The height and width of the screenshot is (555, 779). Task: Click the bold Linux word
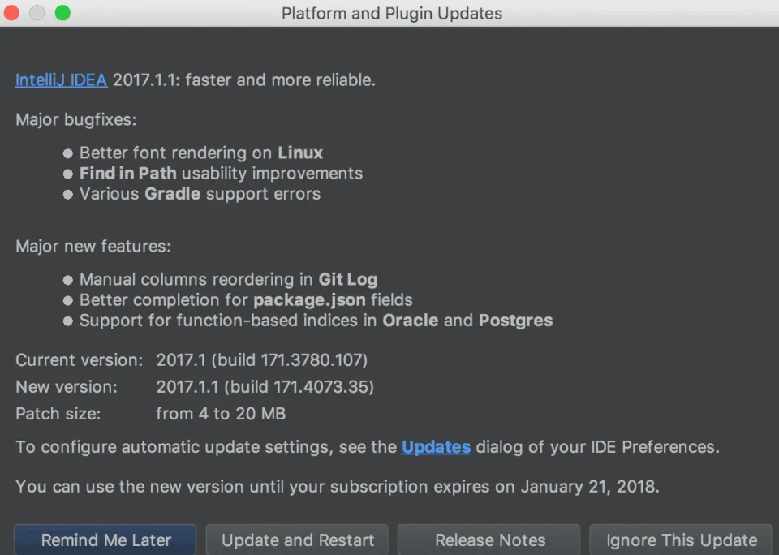(x=300, y=153)
